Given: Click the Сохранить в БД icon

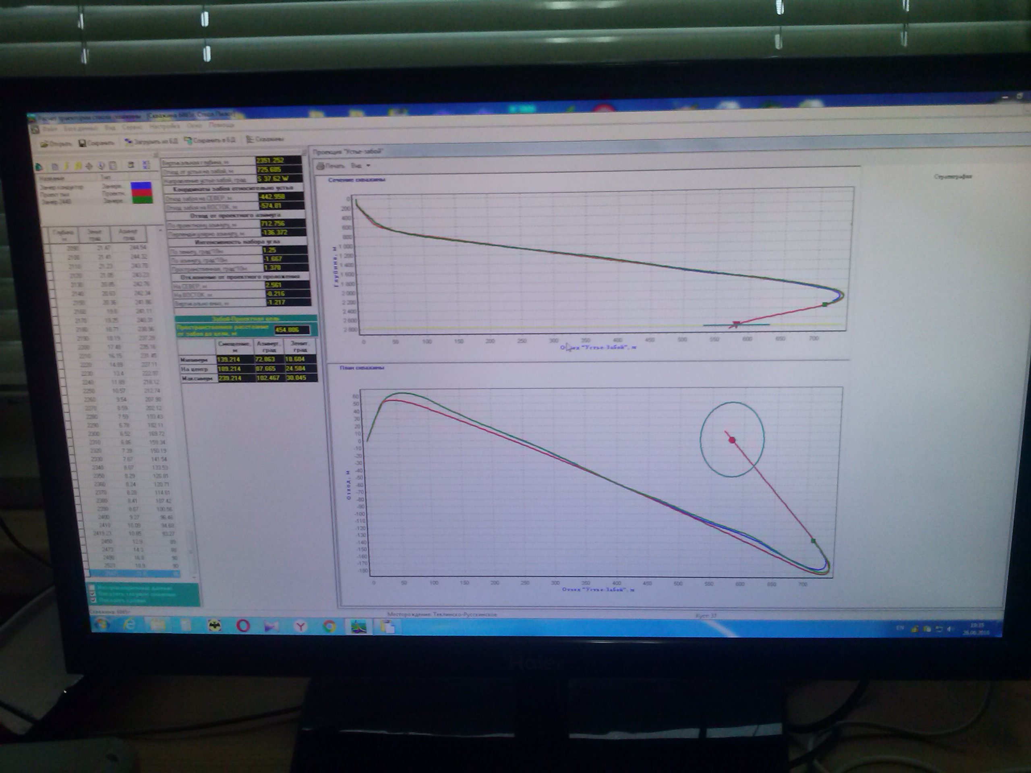Looking at the screenshot, I should tap(188, 140).
